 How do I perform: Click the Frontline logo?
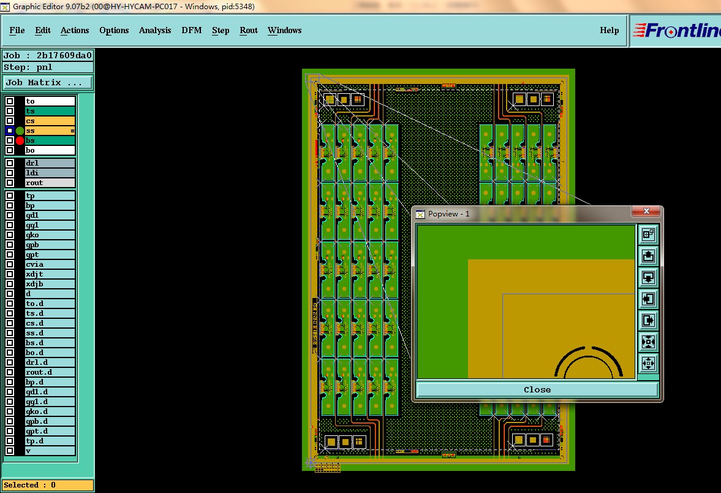(676, 31)
